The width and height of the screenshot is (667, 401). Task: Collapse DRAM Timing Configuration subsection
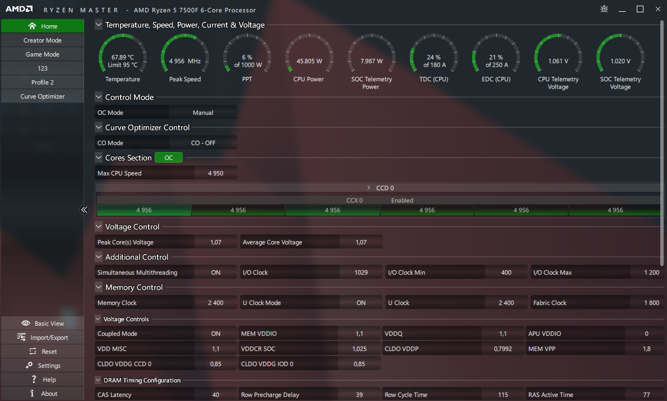[98, 380]
